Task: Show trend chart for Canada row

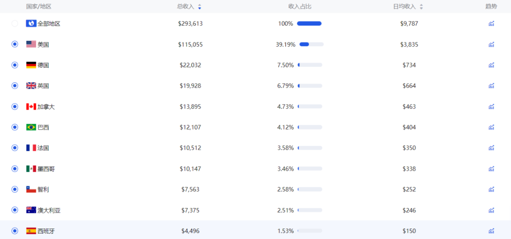Action: click(x=491, y=106)
